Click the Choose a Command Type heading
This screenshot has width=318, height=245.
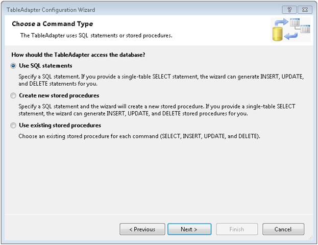pyautogui.click(x=52, y=24)
